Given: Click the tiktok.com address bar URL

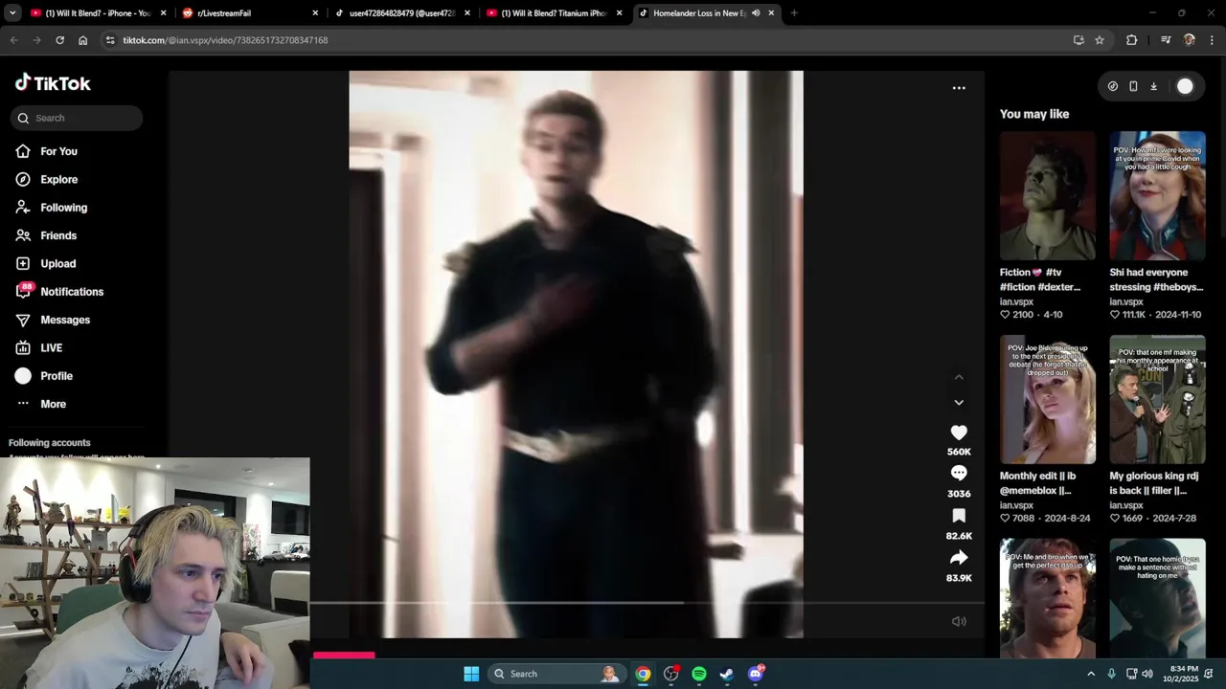Looking at the screenshot, I should point(225,40).
